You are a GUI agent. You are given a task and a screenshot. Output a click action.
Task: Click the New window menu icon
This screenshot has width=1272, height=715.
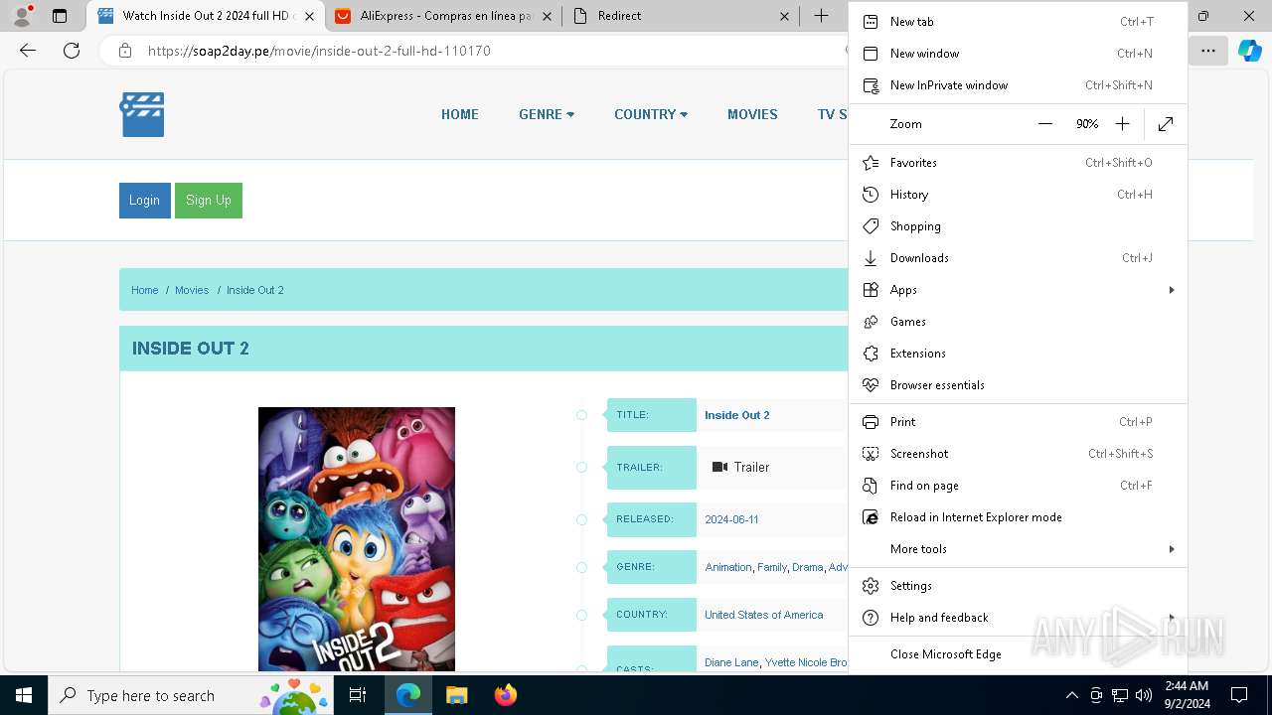871,54
